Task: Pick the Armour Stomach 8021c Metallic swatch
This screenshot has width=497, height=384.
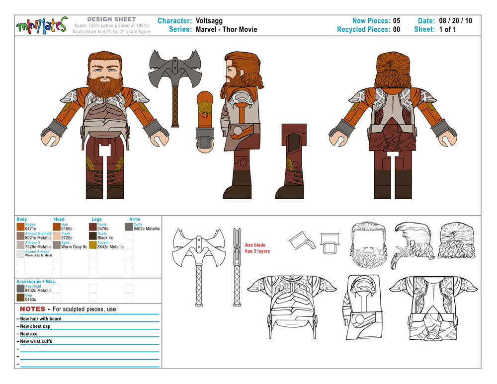Action: [20, 236]
